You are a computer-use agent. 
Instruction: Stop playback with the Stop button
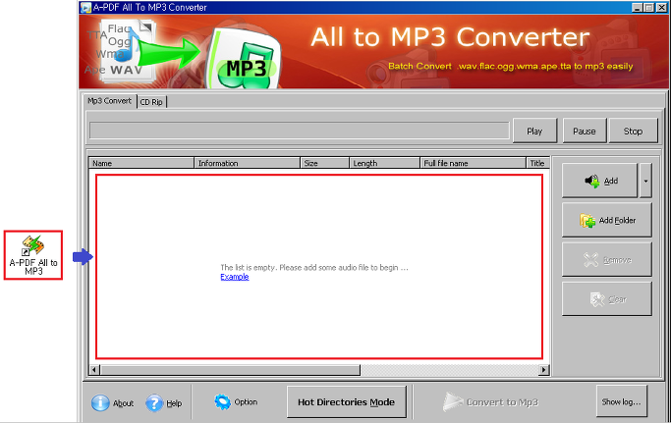click(x=633, y=131)
